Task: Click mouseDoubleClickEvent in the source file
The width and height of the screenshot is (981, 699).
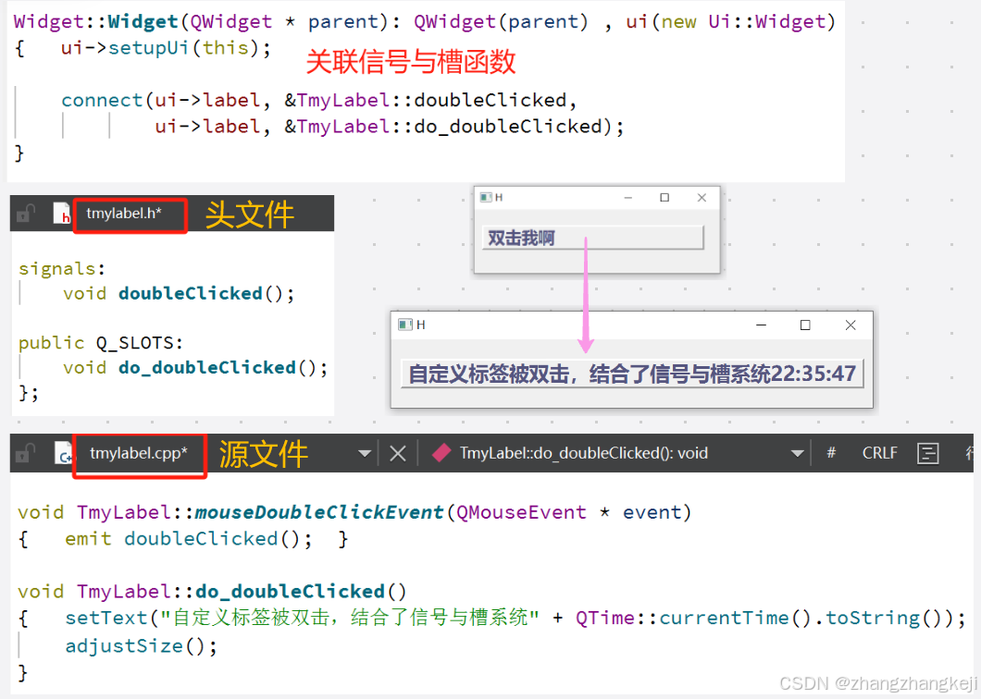Action: (319, 512)
